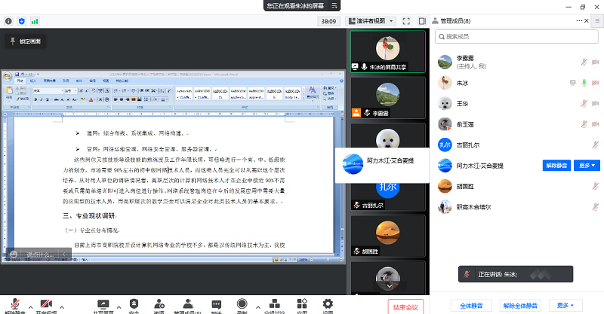Select 李露露's video thumbnail in the strip
Screen dimensions: 604x314
click(x=388, y=98)
